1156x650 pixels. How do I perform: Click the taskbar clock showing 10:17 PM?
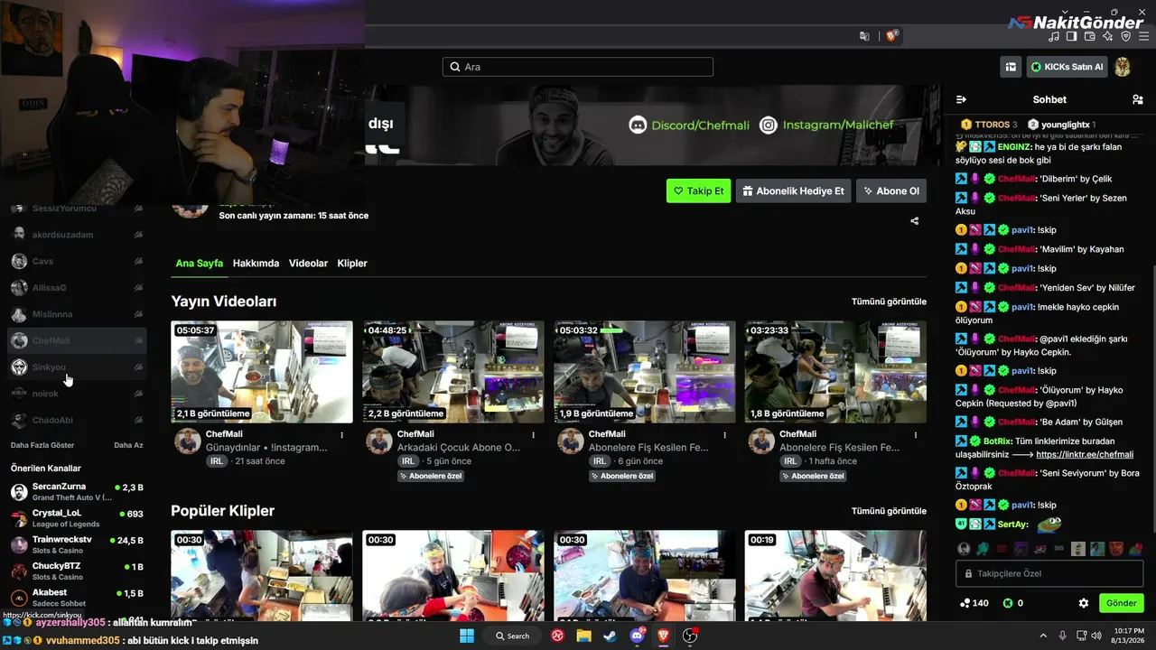(x=1128, y=636)
